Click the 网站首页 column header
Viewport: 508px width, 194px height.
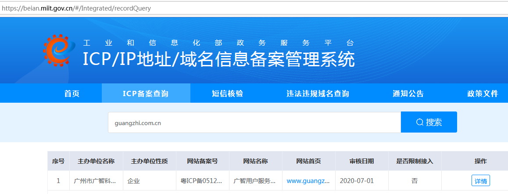[x=309, y=161]
